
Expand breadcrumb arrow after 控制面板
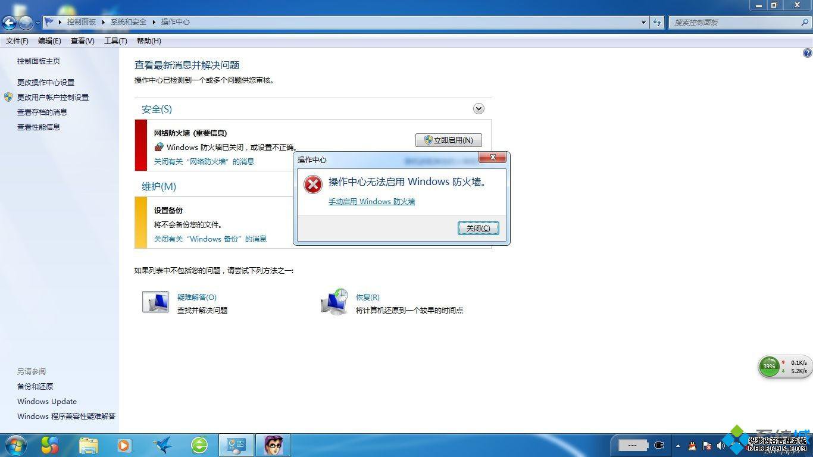tap(103, 22)
